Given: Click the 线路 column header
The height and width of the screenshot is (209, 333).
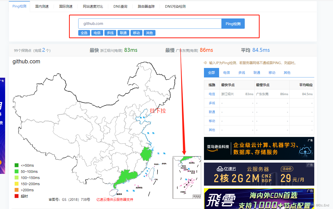Looking at the screenshot, I should (212, 85).
